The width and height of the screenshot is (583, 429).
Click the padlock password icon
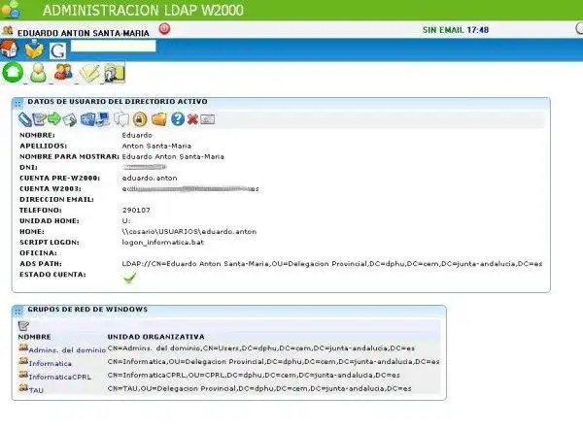pyautogui.click(x=140, y=119)
